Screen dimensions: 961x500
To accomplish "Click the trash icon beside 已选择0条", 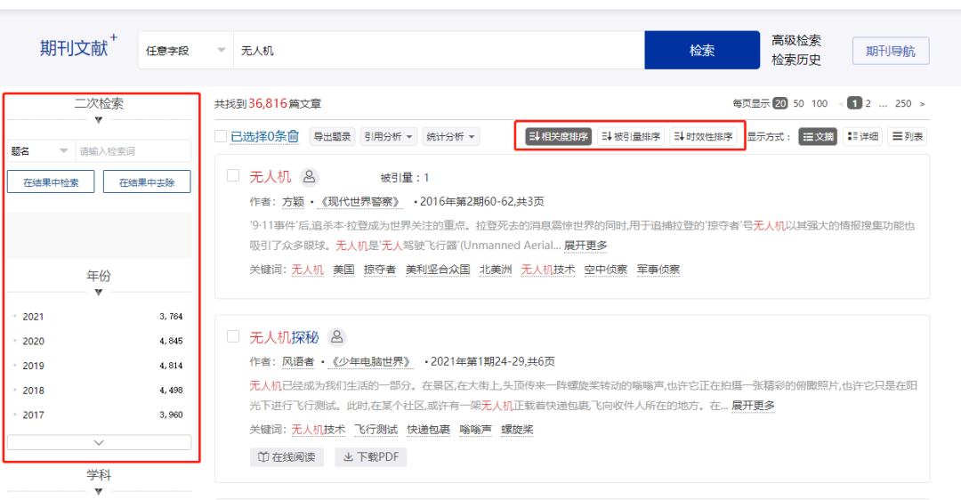I will pos(294,136).
